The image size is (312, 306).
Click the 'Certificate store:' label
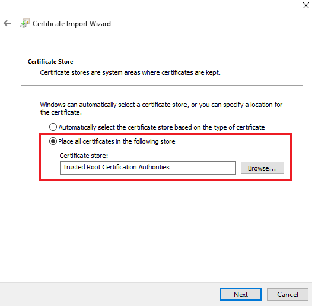point(84,156)
